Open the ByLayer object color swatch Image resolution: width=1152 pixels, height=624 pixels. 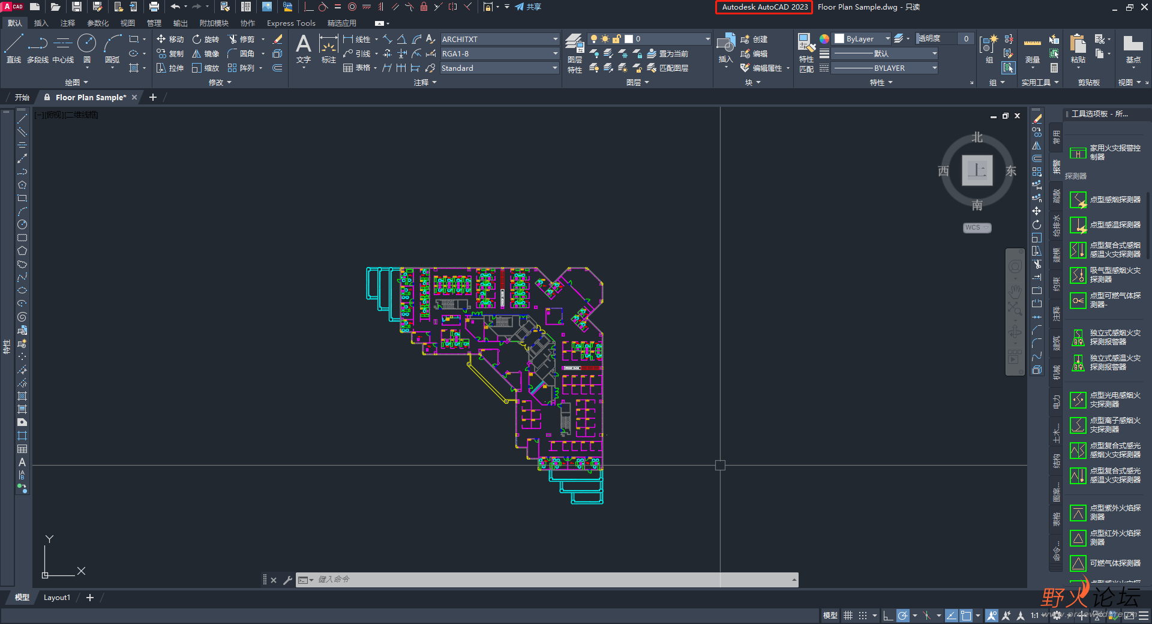(861, 39)
